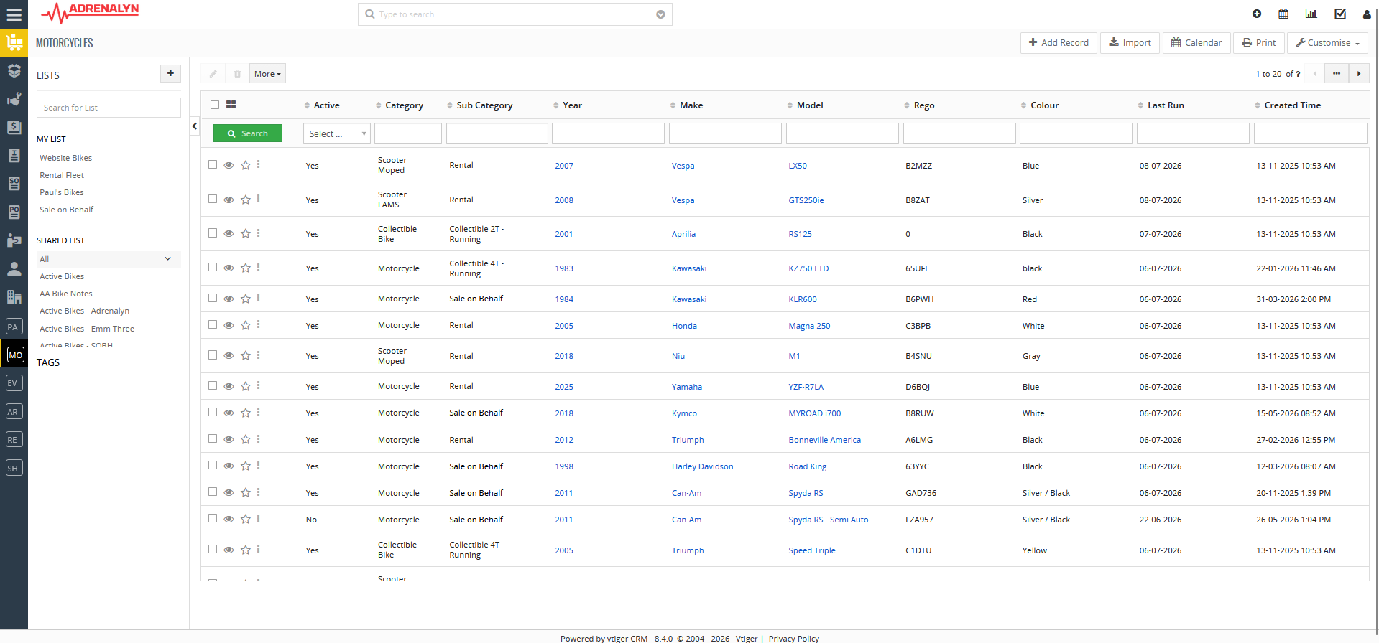This screenshot has height=643, width=1379.
Task: Open the user profile icon
Action: point(1367,14)
